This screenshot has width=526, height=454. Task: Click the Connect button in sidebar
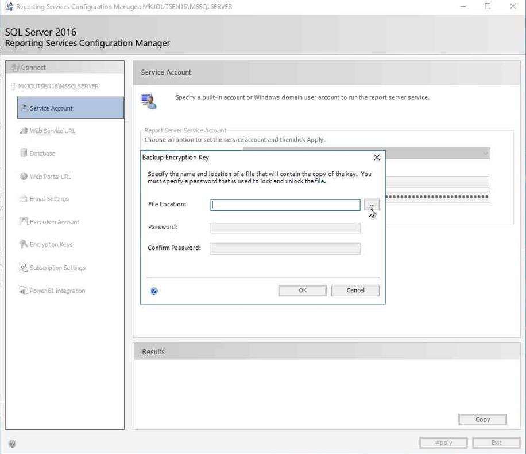point(65,67)
